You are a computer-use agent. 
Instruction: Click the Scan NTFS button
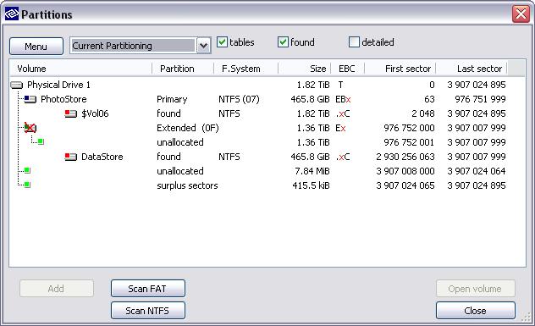148,310
